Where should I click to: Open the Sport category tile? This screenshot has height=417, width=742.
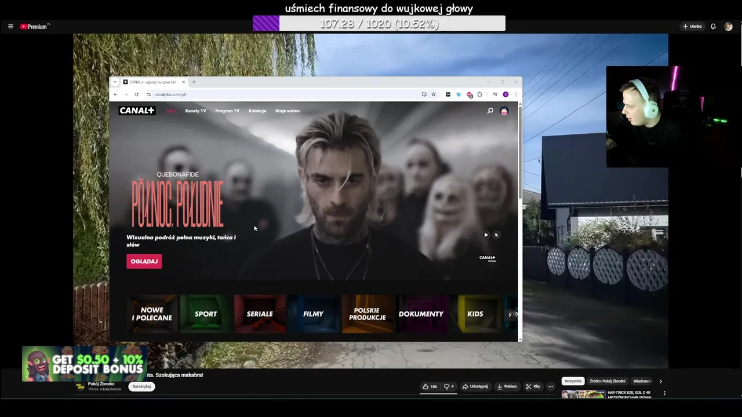(205, 314)
